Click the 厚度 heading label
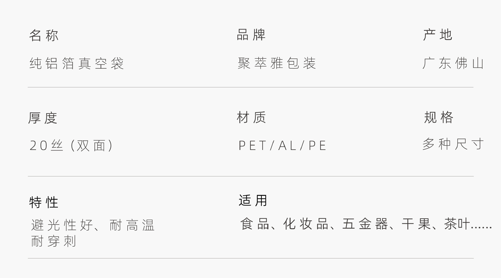501x278 pixels. (x=43, y=118)
